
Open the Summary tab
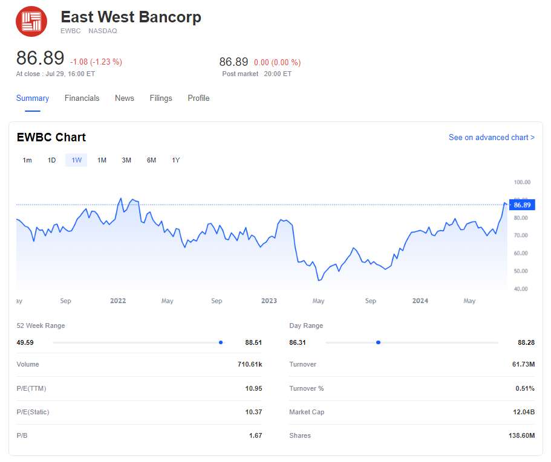tap(33, 98)
